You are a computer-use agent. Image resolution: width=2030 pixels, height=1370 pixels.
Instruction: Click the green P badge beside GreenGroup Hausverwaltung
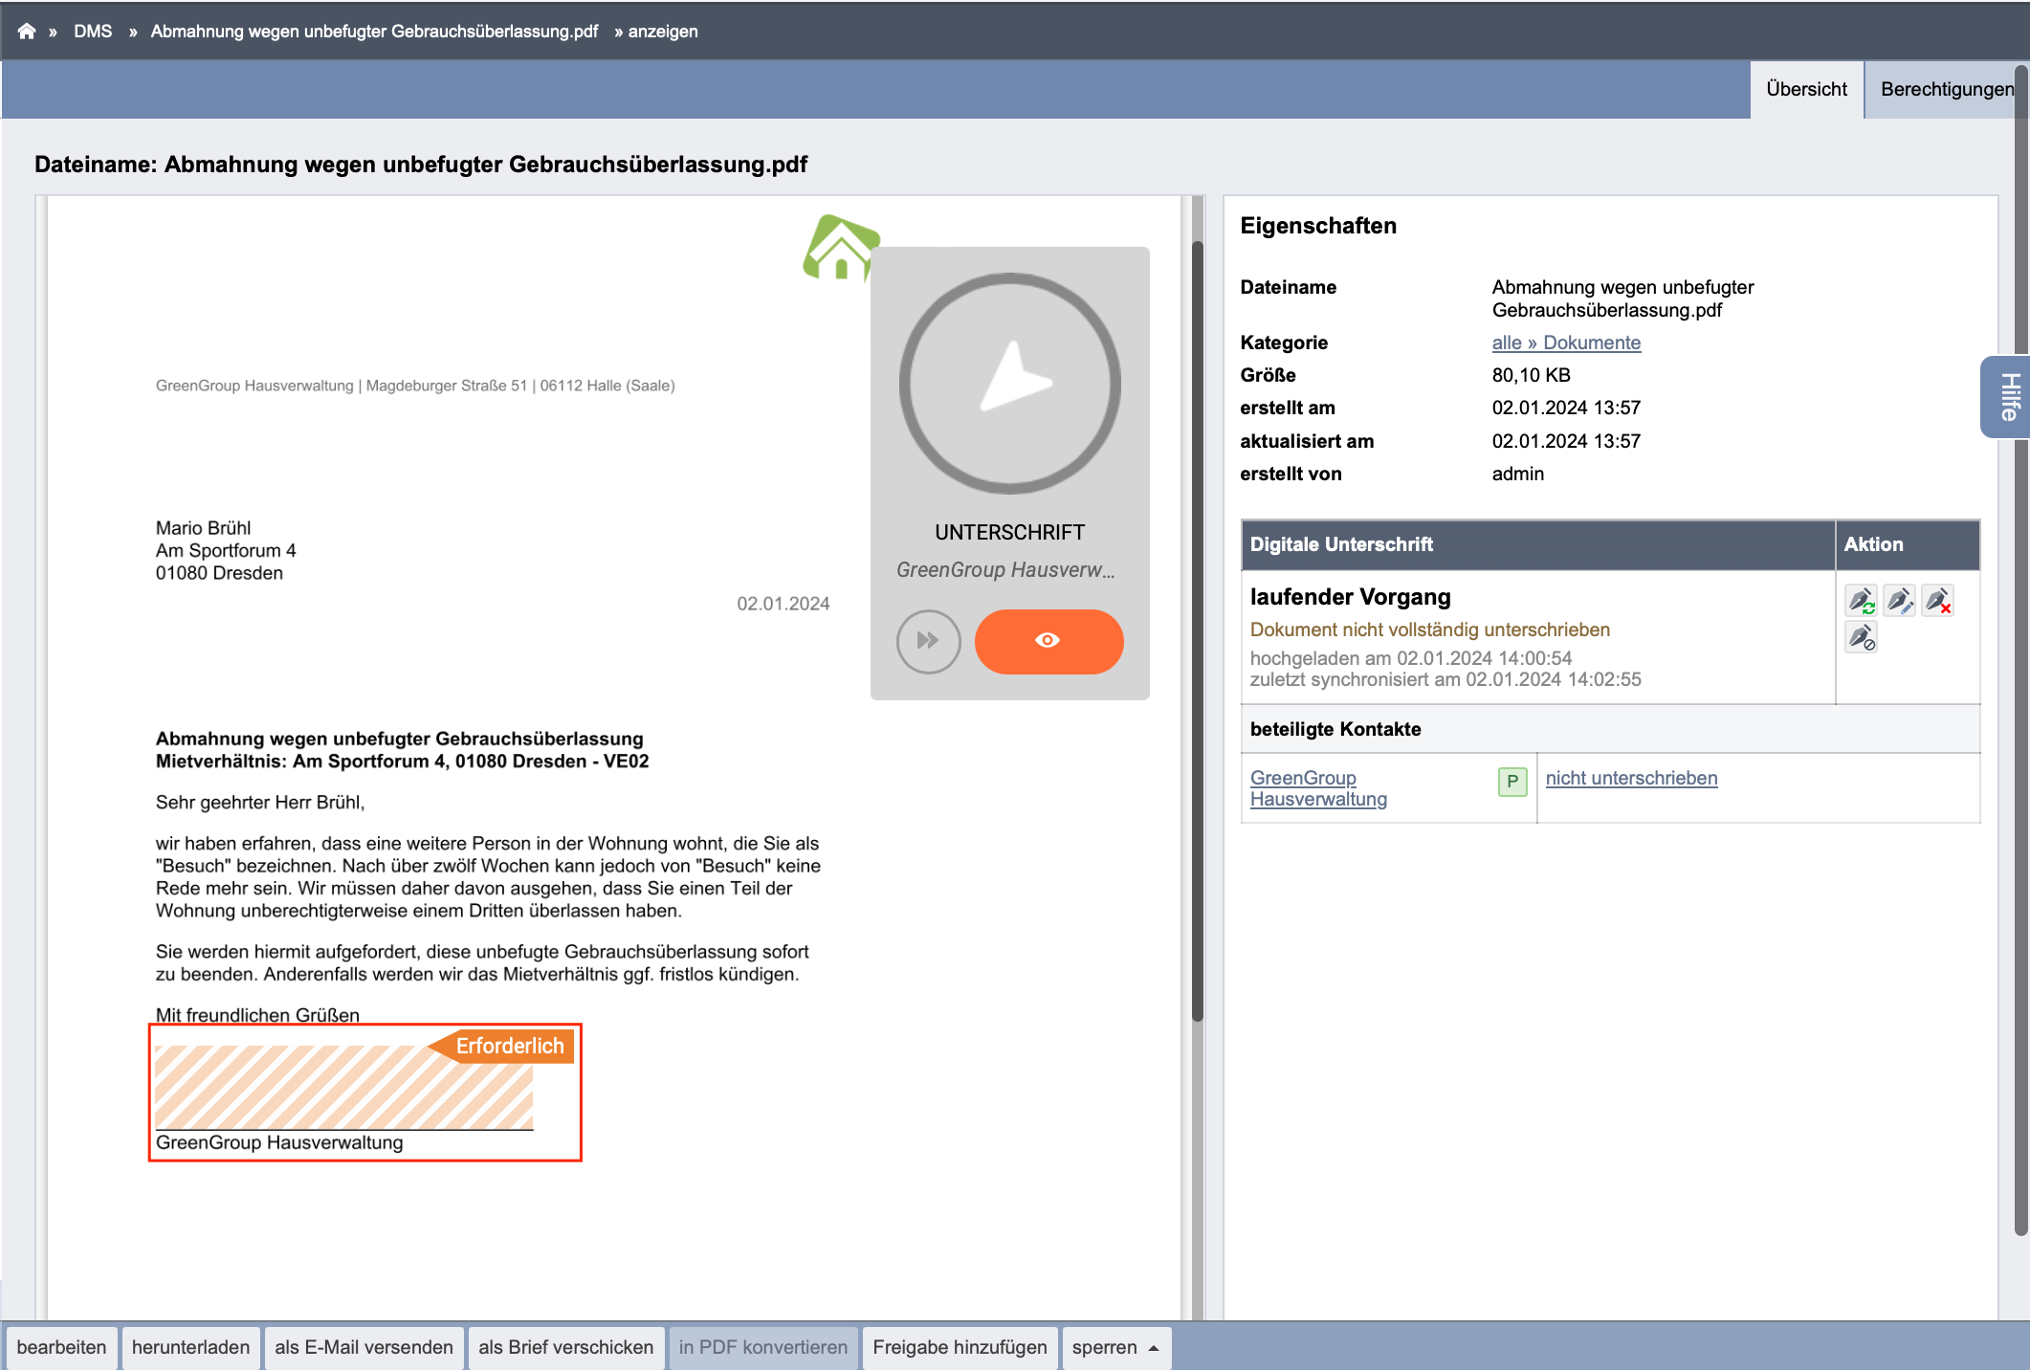(x=1512, y=782)
